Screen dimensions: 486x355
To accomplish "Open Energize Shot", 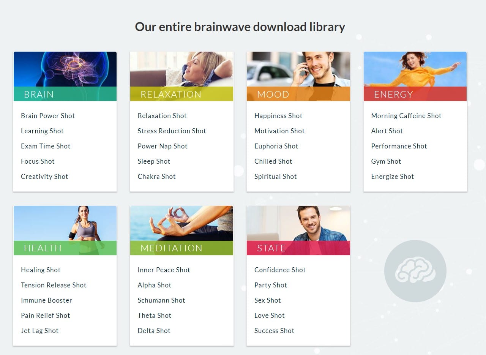I will point(392,177).
